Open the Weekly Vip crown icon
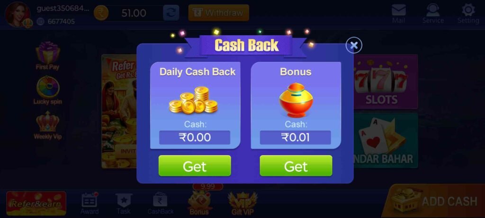485x218 pixels. (48, 125)
